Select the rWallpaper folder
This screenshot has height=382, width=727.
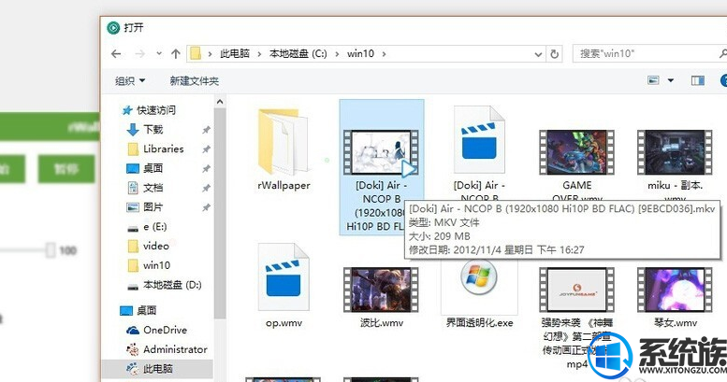(x=284, y=149)
